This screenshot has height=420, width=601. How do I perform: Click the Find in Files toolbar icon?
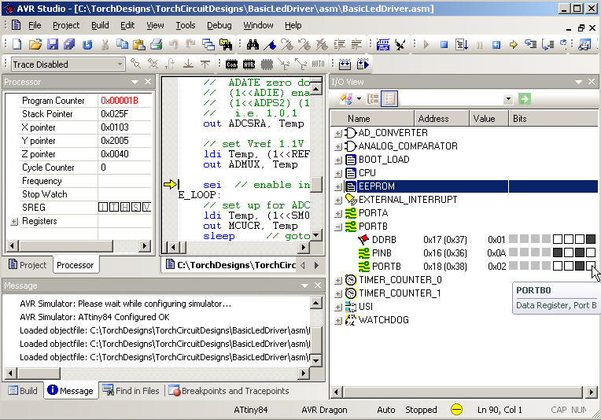226,45
